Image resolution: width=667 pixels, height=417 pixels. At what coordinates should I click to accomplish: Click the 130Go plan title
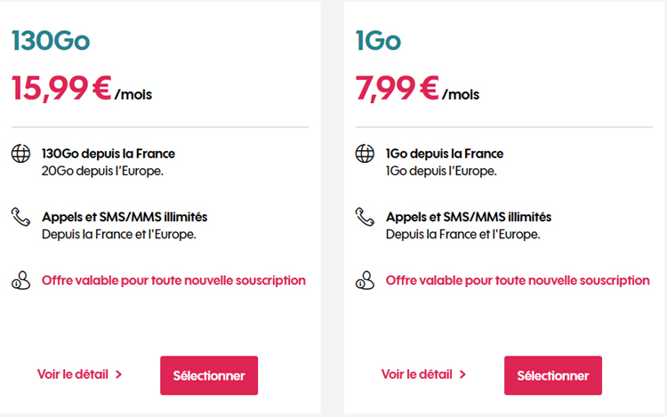pyautogui.click(x=51, y=41)
